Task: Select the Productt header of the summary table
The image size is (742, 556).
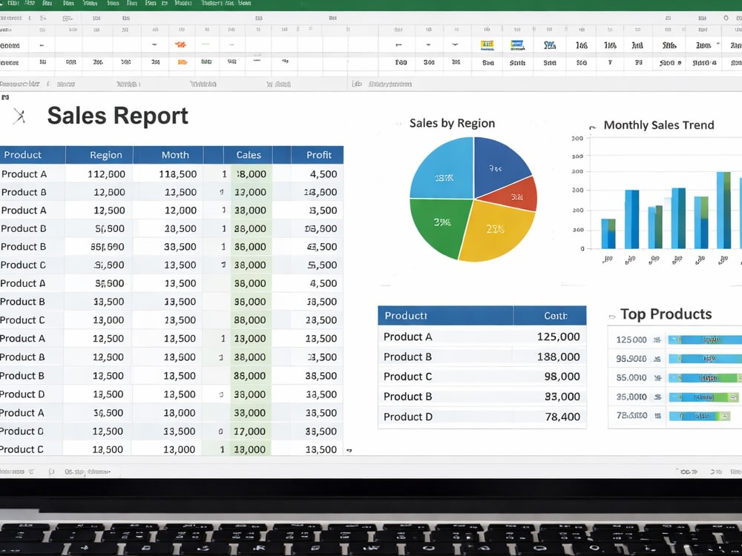Action: pos(445,315)
